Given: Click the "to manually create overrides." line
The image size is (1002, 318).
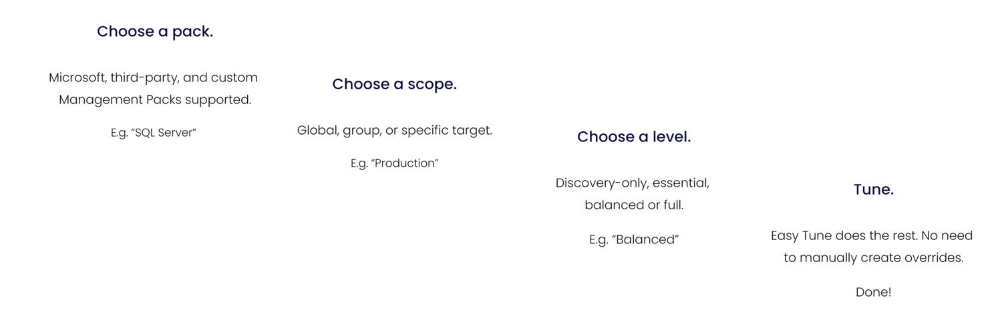Looking at the screenshot, I should [x=874, y=258].
